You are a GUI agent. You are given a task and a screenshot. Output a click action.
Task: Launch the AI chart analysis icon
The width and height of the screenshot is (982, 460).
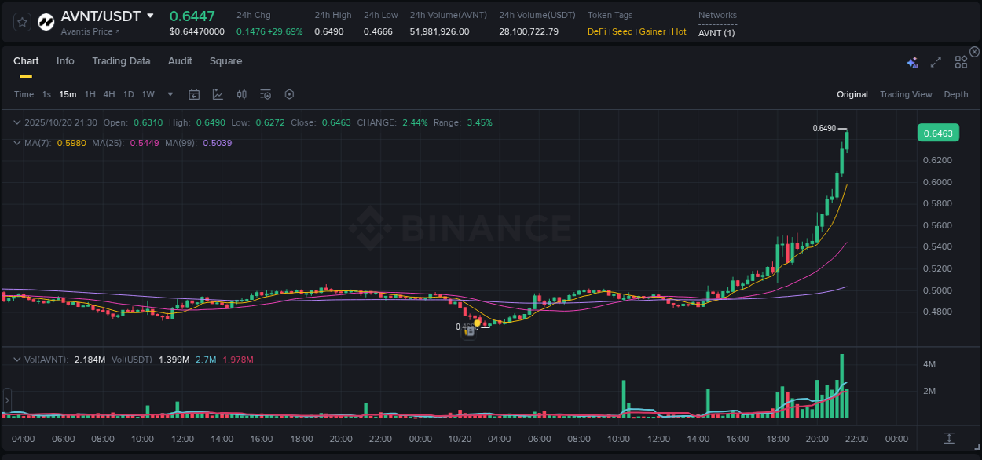(x=911, y=61)
